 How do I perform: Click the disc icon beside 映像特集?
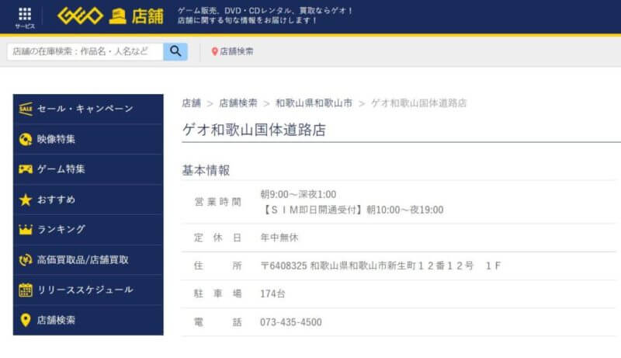click(26, 139)
